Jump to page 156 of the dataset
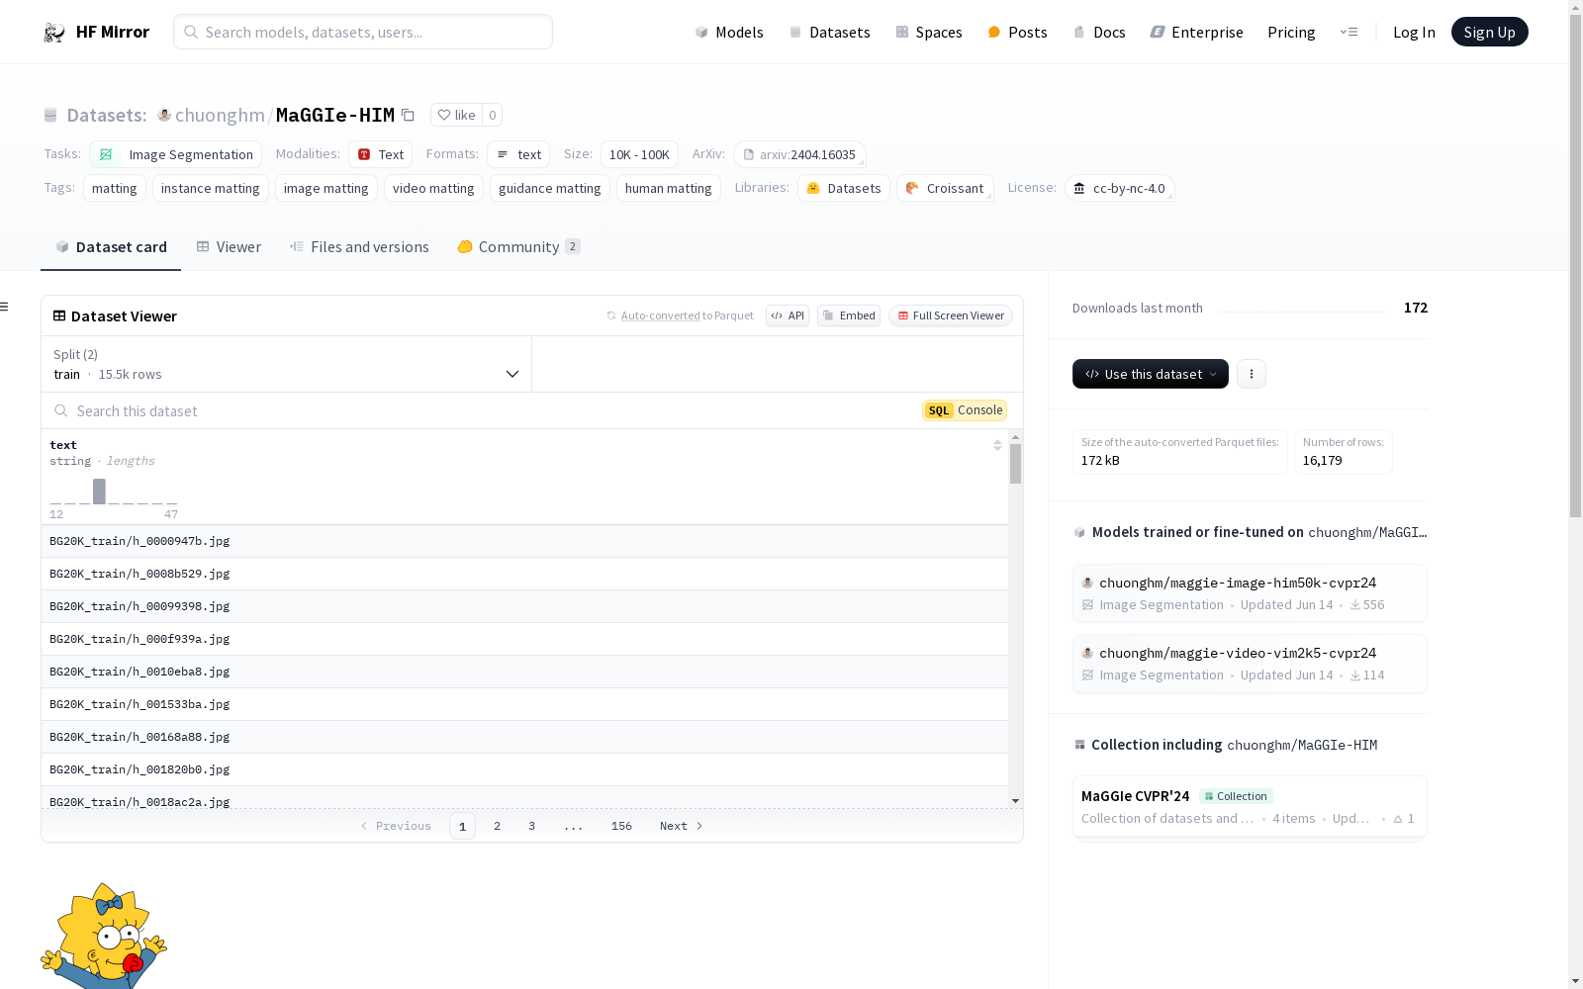The width and height of the screenshot is (1583, 989). [x=621, y=826]
